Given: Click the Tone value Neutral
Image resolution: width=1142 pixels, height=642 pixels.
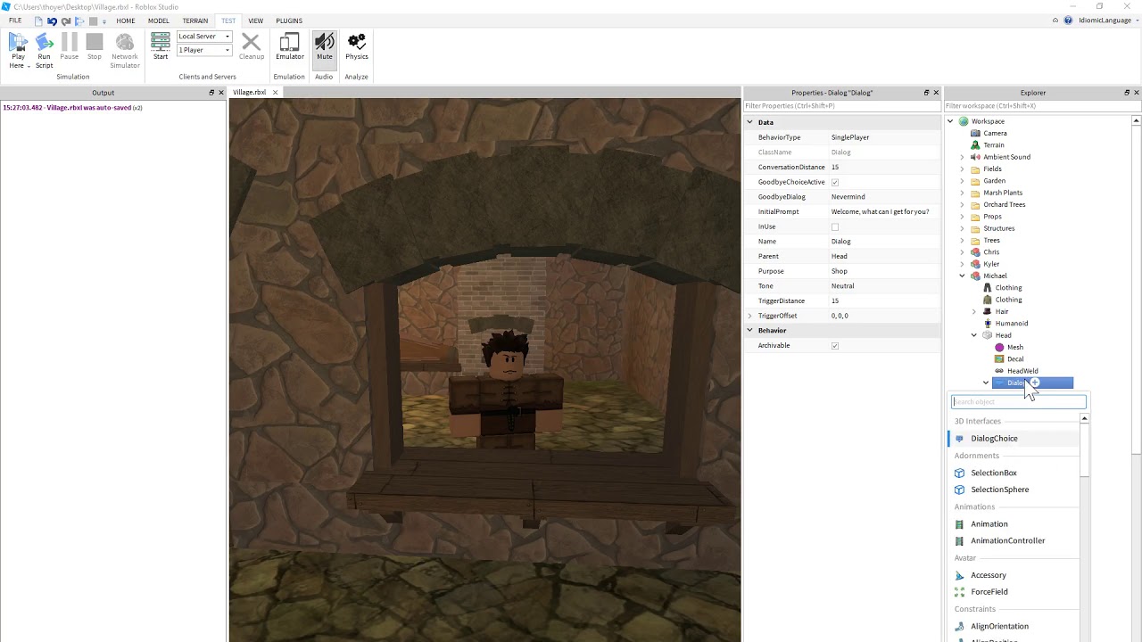Looking at the screenshot, I should click(843, 286).
